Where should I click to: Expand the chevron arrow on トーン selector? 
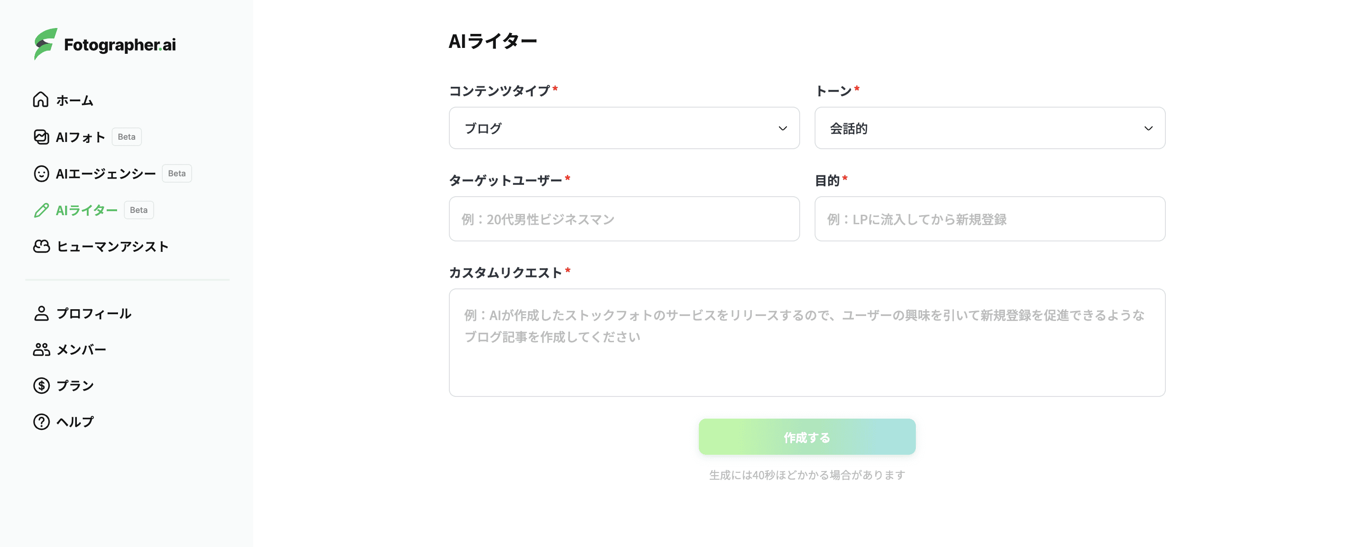coord(1148,128)
